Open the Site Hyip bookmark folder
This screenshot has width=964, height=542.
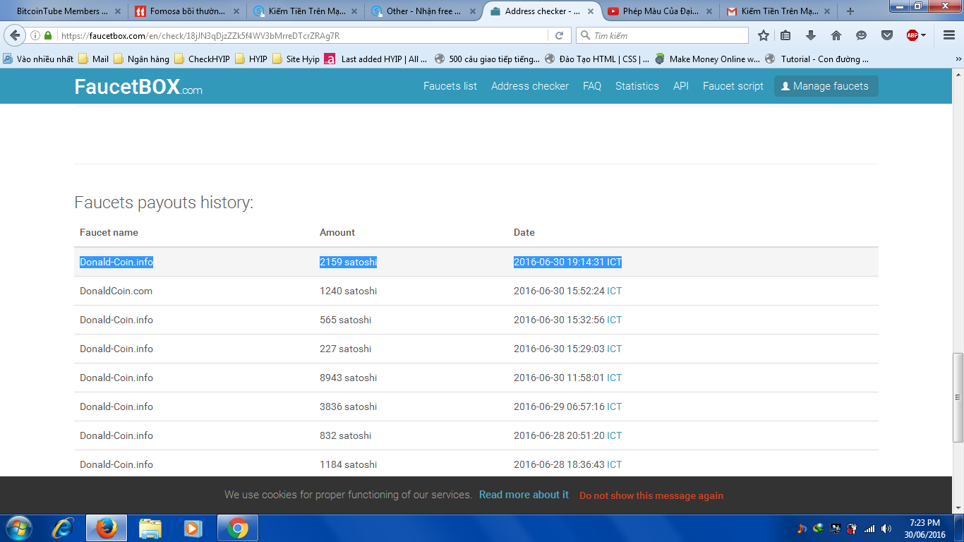pyautogui.click(x=296, y=59)
